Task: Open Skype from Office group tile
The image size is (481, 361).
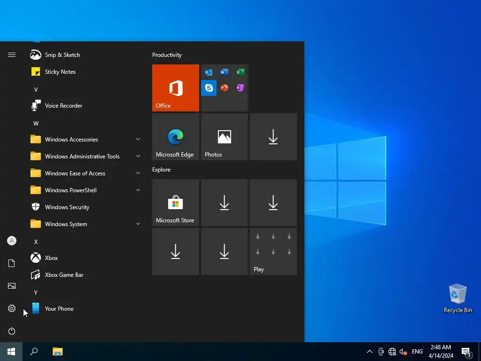Action: coord(209,88)
